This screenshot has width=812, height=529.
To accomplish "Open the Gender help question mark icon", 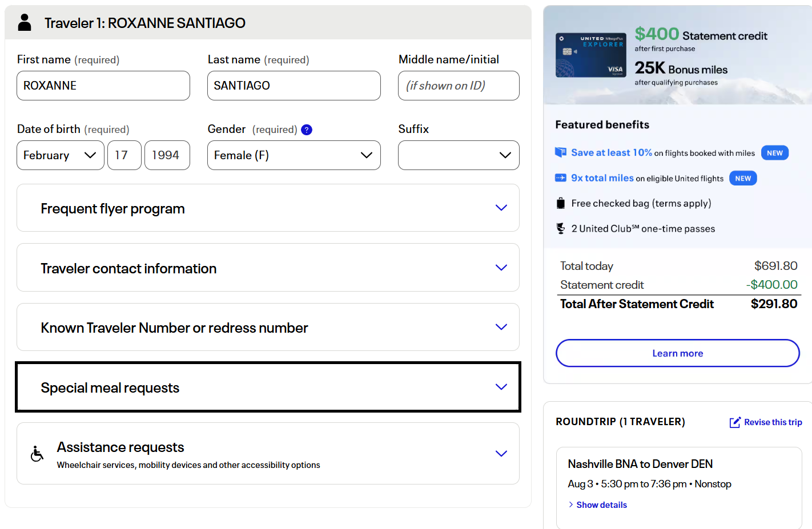I will tap(307, 130).
